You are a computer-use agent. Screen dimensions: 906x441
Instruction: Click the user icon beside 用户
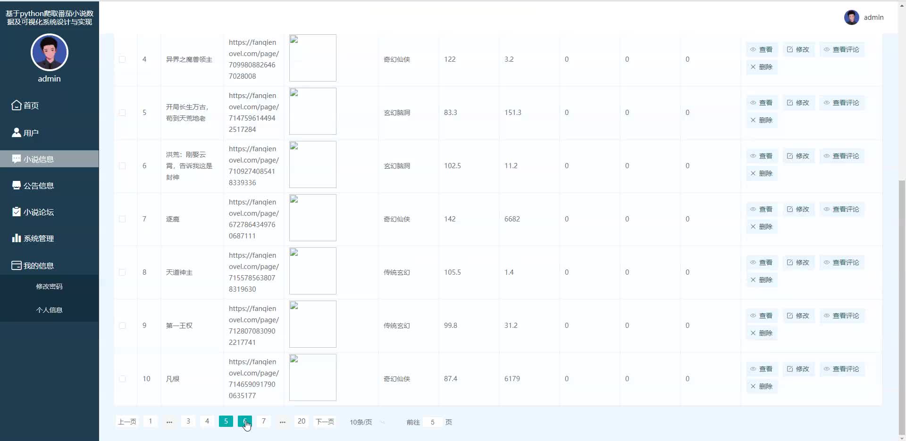tap(17, 132)
